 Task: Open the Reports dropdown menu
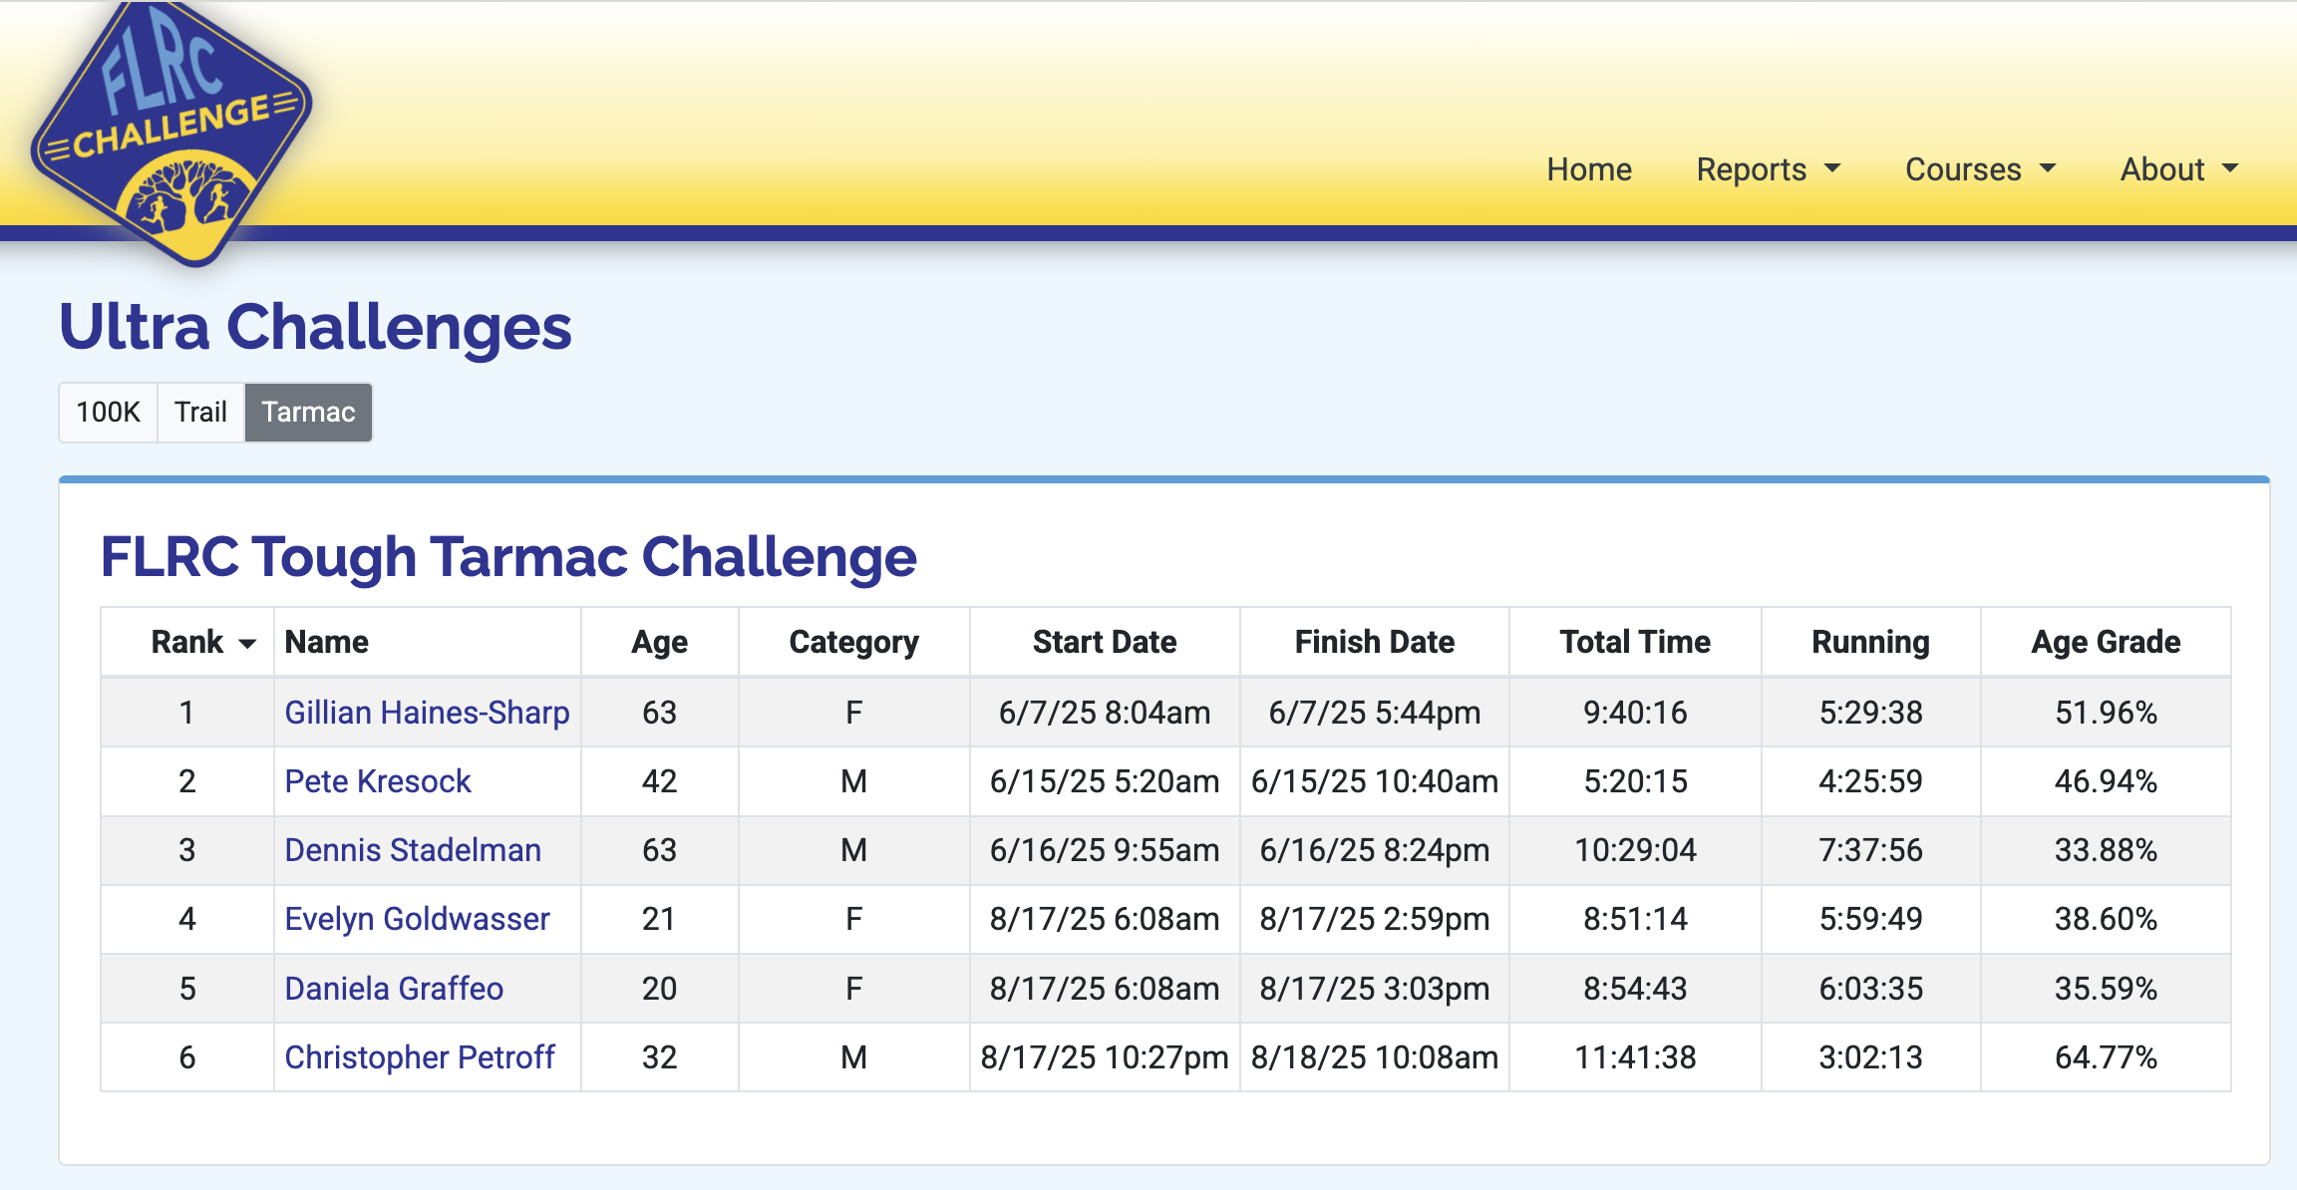click(x=1768, y=169)
